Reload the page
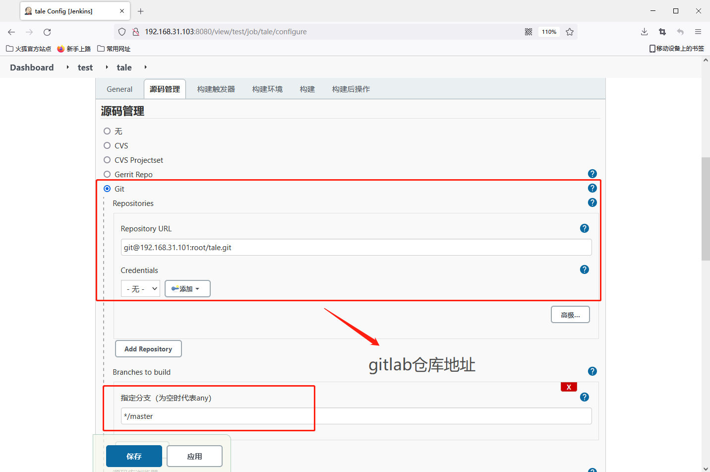Image resolution: width=710 pixels, height=472 pixels. point(47,32)
